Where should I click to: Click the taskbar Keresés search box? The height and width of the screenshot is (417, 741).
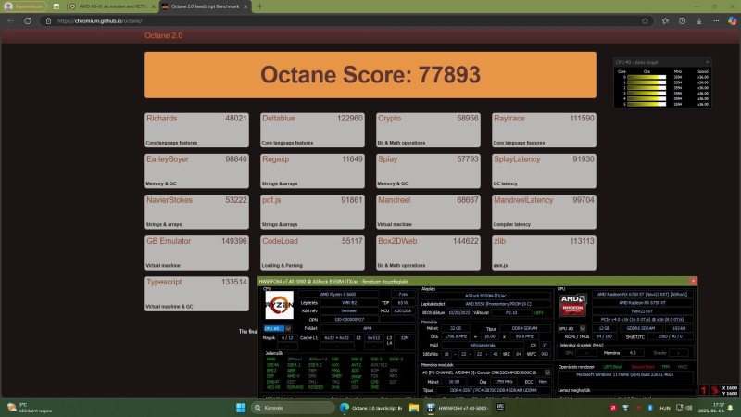(x=292, y=408)
